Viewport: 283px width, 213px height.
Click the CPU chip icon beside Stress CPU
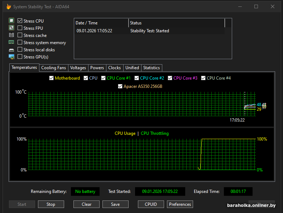point(11,21)
